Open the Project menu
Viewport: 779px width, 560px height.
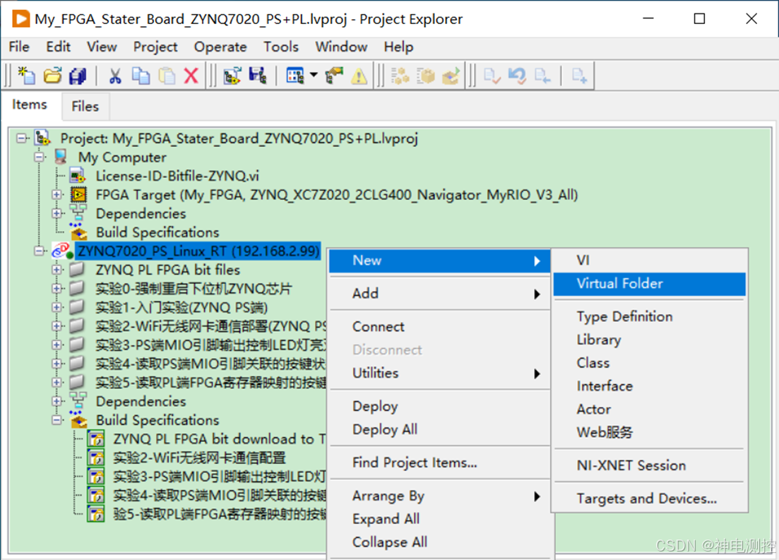pos(155,47)
